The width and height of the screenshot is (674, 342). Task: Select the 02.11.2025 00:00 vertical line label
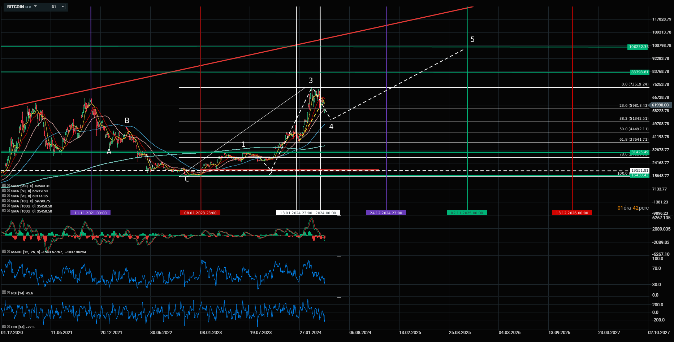coord(467,213)
